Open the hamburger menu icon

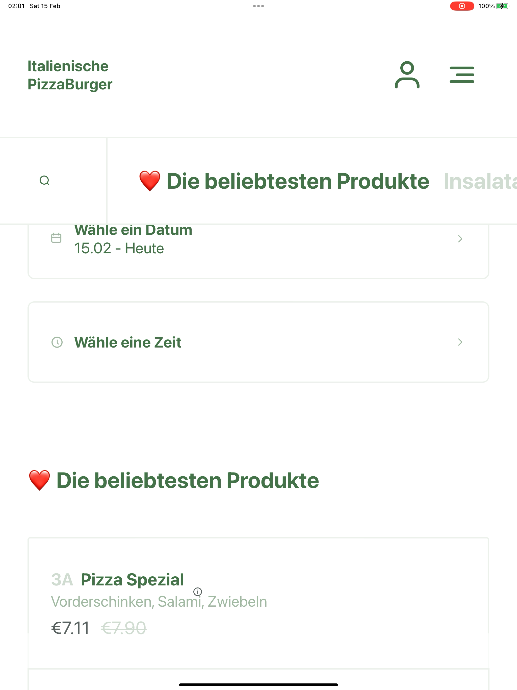(462, 75)
